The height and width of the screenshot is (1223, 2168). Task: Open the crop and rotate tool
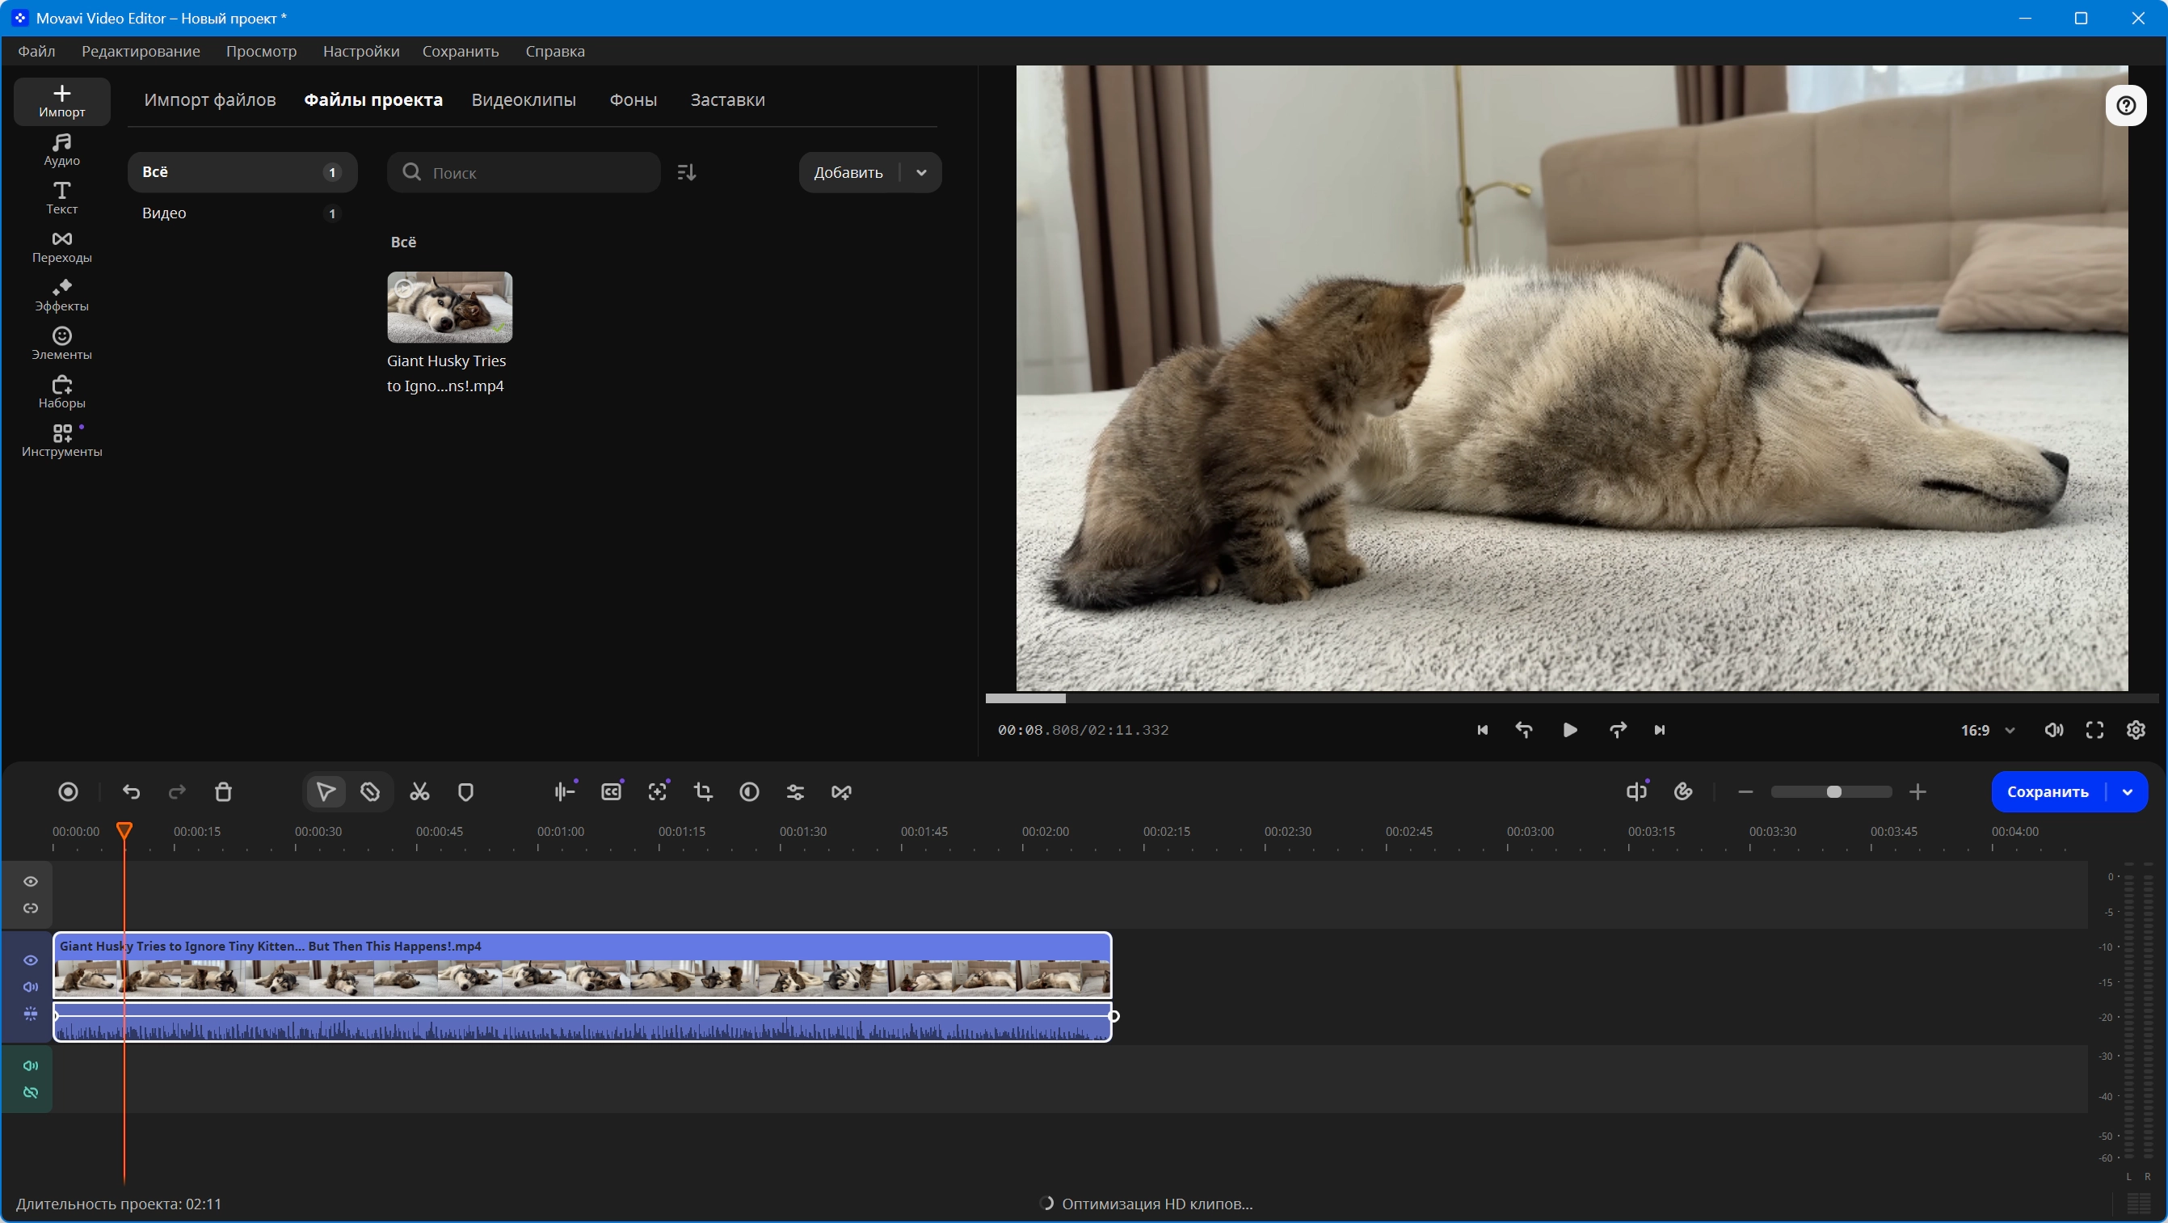(x=703, y=791)
